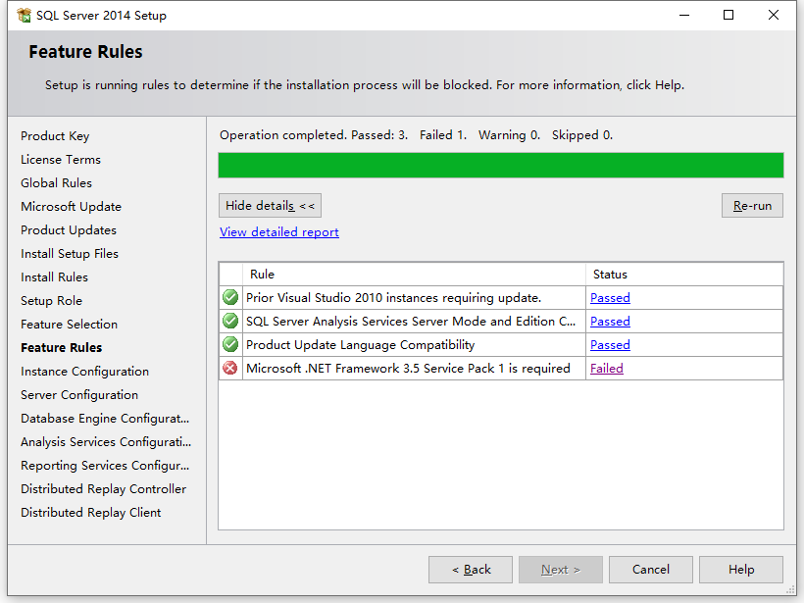Image resolution: width=804 pixels, height=603 pixels.
Task: Select Reporting Services Configuration step in sidebar
Action: pyautogui.click(x=105, y=466)
